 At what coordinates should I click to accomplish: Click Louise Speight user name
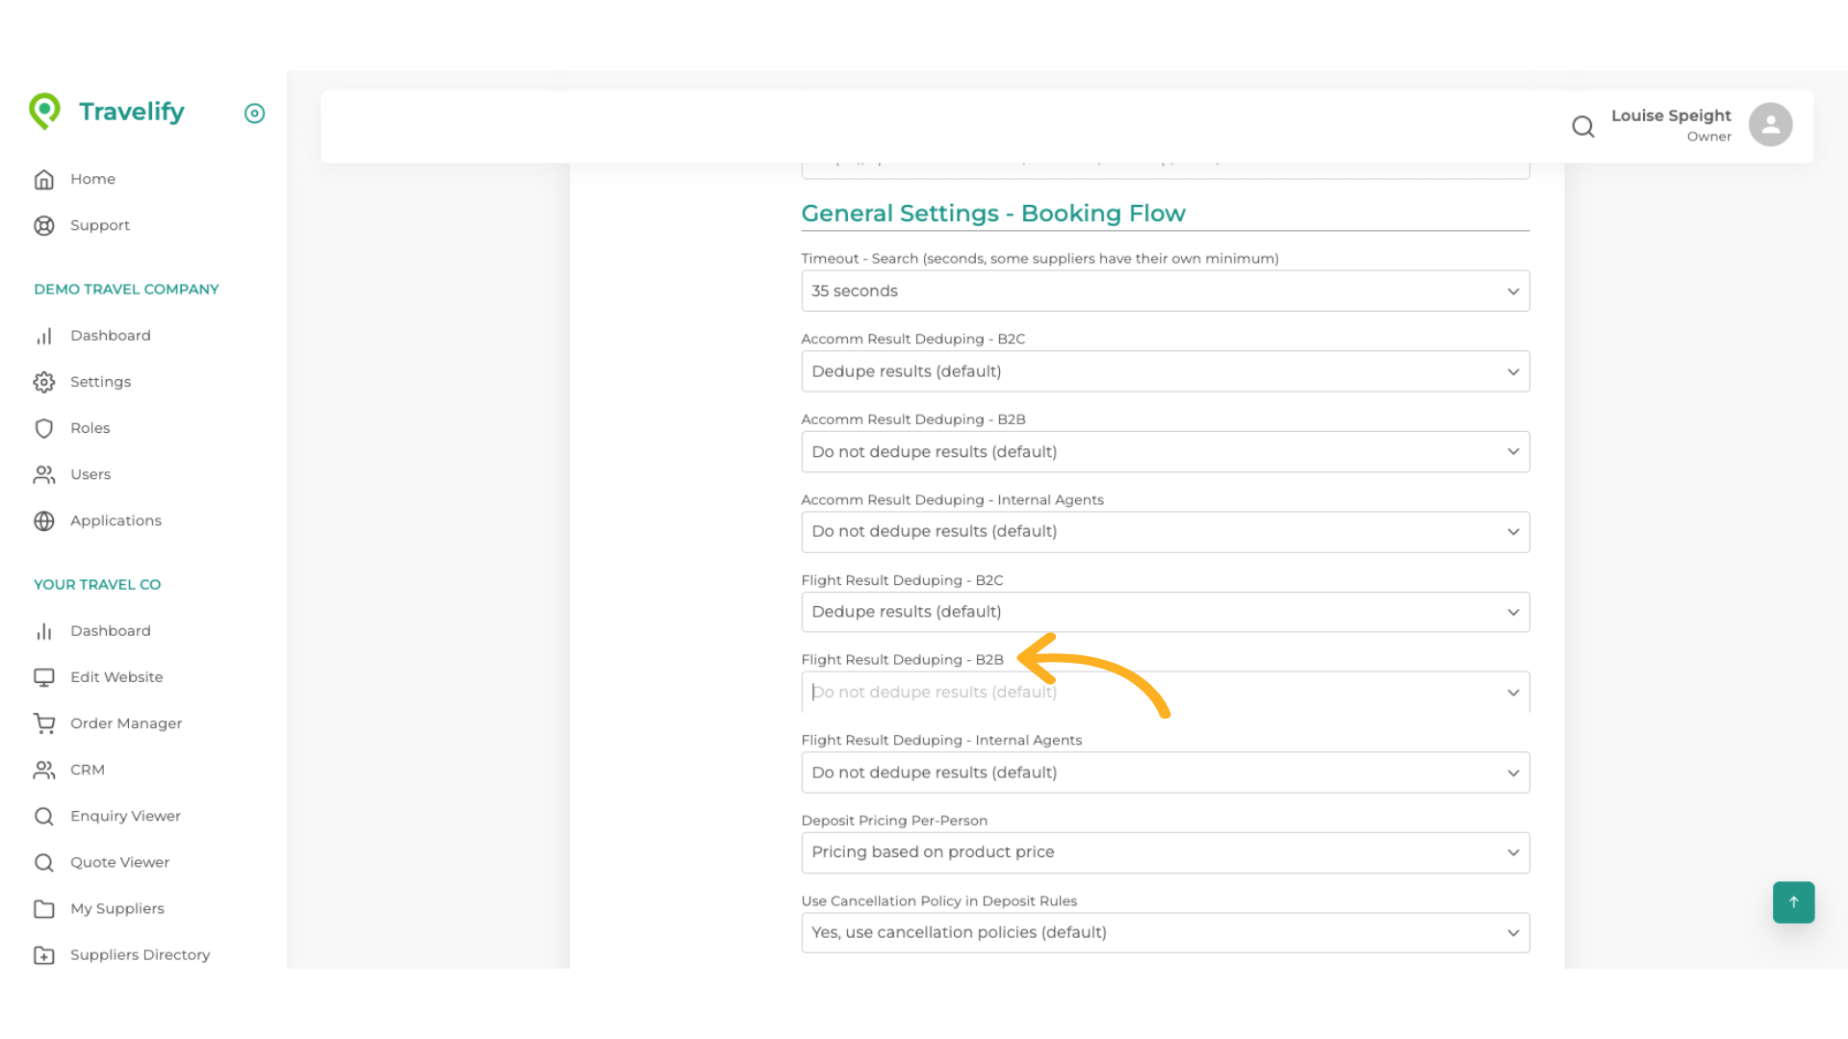coord(1670,115)
